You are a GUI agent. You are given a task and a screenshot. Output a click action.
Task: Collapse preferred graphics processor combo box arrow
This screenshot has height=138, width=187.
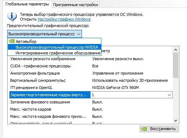coord(79,34)
